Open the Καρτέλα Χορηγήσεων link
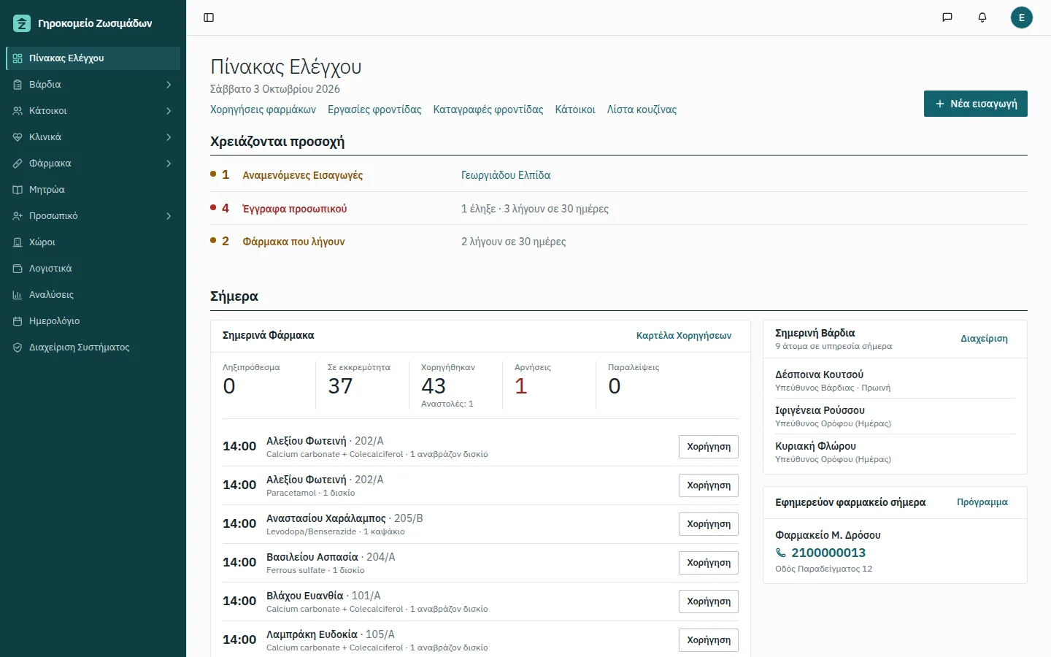Screen dimensions: 1051x657 tap(684, 336)
